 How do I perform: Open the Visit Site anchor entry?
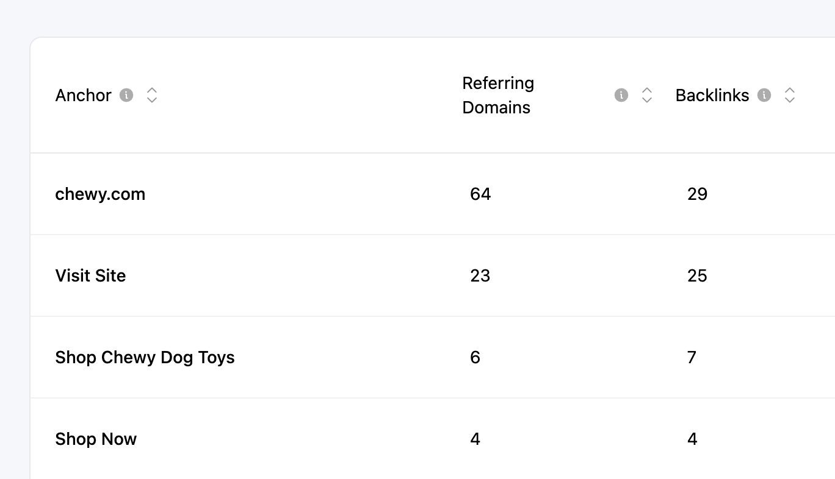[90, 275]
